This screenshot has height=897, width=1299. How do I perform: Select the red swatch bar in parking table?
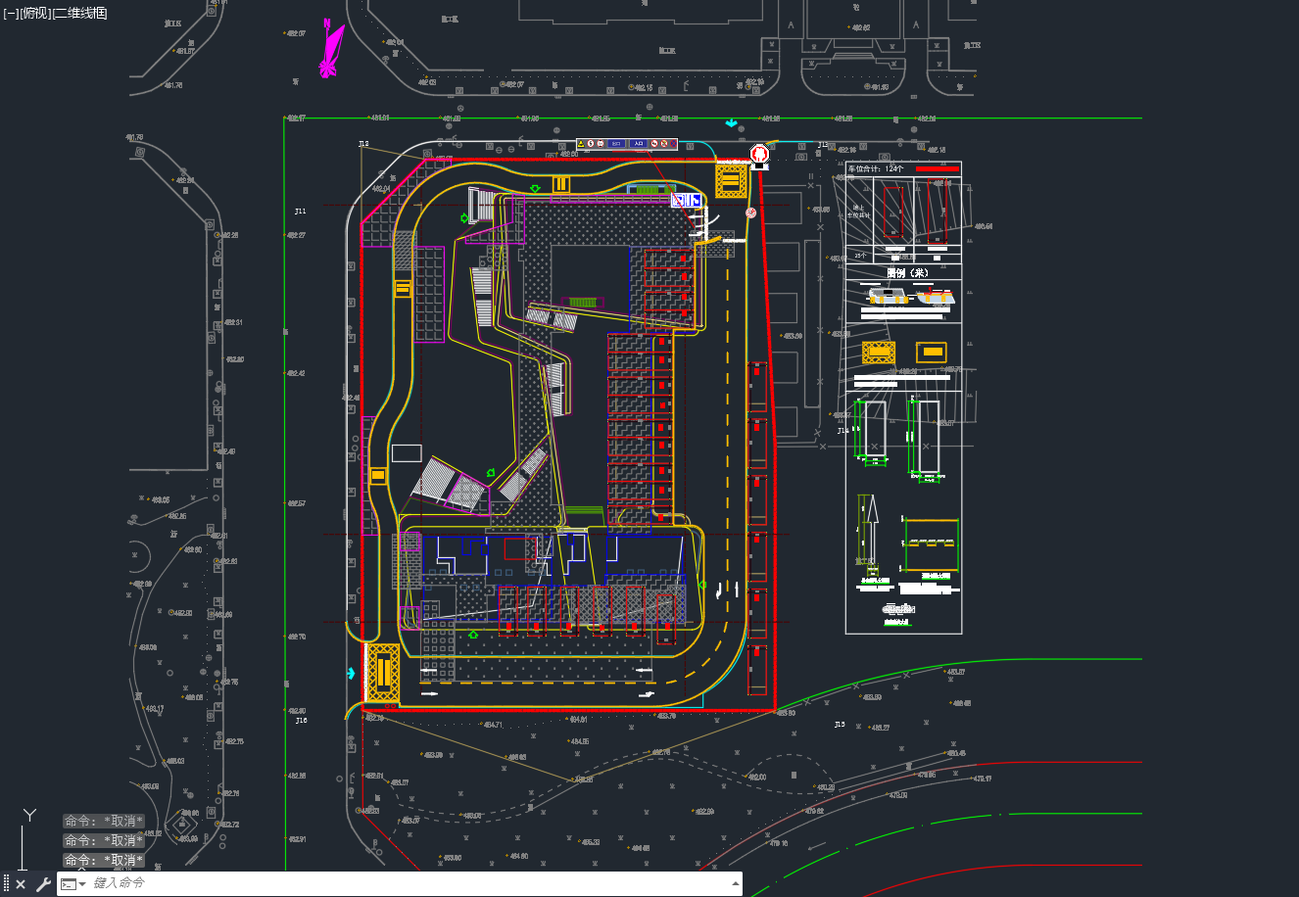click(x=938, y=169)
